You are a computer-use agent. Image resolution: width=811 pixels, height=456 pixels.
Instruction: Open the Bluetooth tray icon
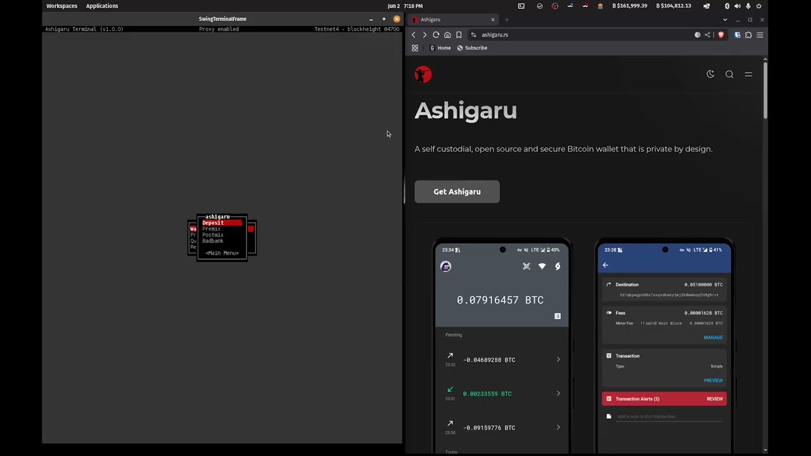[x=727, y=6]
